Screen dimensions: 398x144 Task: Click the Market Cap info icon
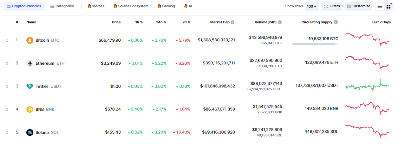[x=232, y=22]
